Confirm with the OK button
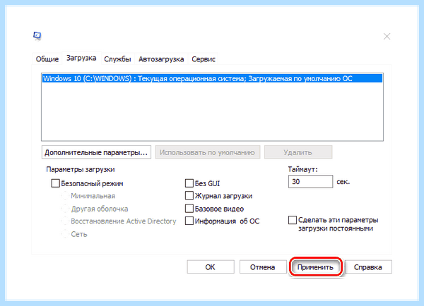Viewport: 424px width, 306px height. (211, 267)
